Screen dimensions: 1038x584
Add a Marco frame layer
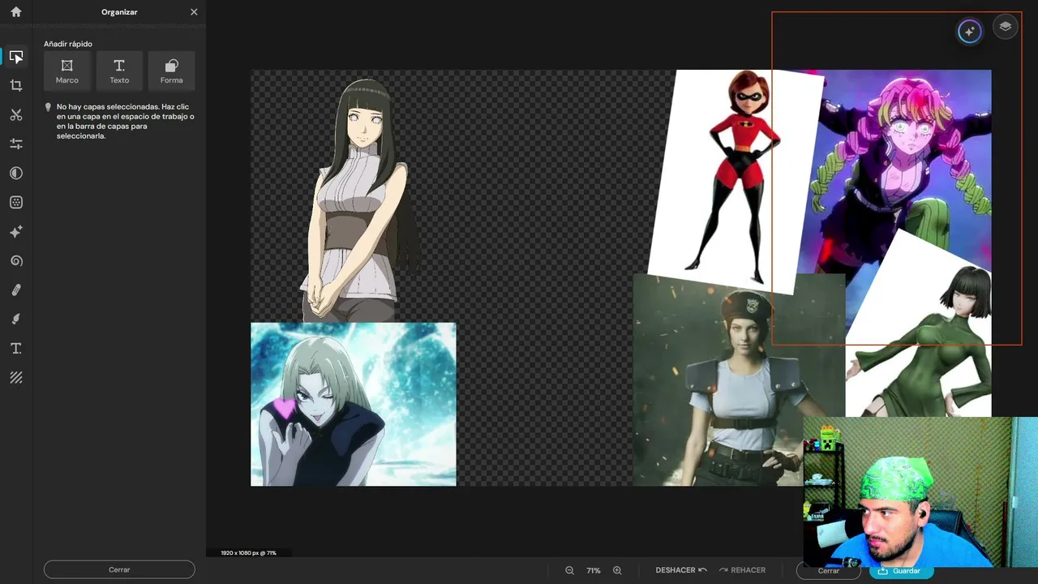67,71
